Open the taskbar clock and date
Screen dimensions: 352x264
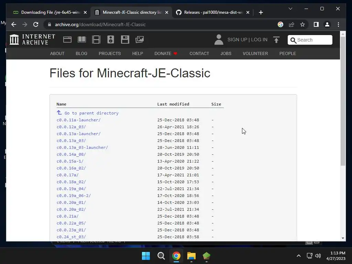336,256
